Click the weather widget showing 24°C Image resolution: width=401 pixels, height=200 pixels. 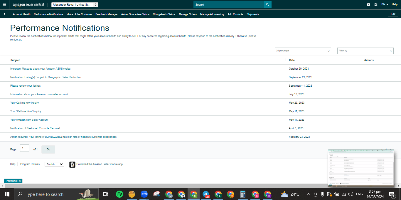pos(290,194)
